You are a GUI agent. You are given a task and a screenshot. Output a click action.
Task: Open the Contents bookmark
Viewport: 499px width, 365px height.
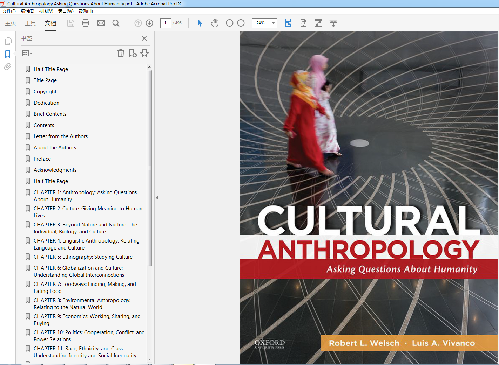point(44,125)
